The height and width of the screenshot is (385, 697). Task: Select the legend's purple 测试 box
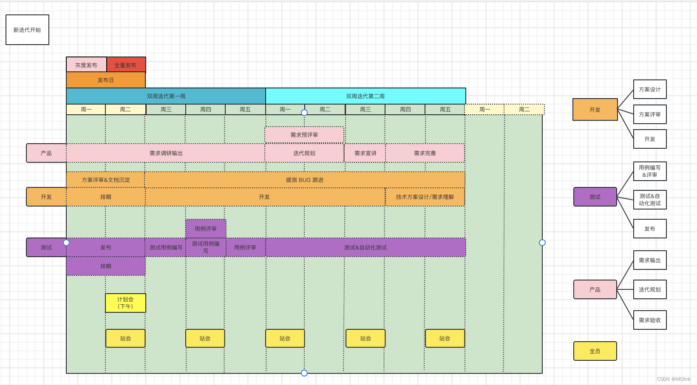[x=595, y=197]
